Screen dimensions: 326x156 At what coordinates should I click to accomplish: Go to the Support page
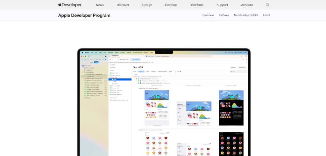pos(222,5)
